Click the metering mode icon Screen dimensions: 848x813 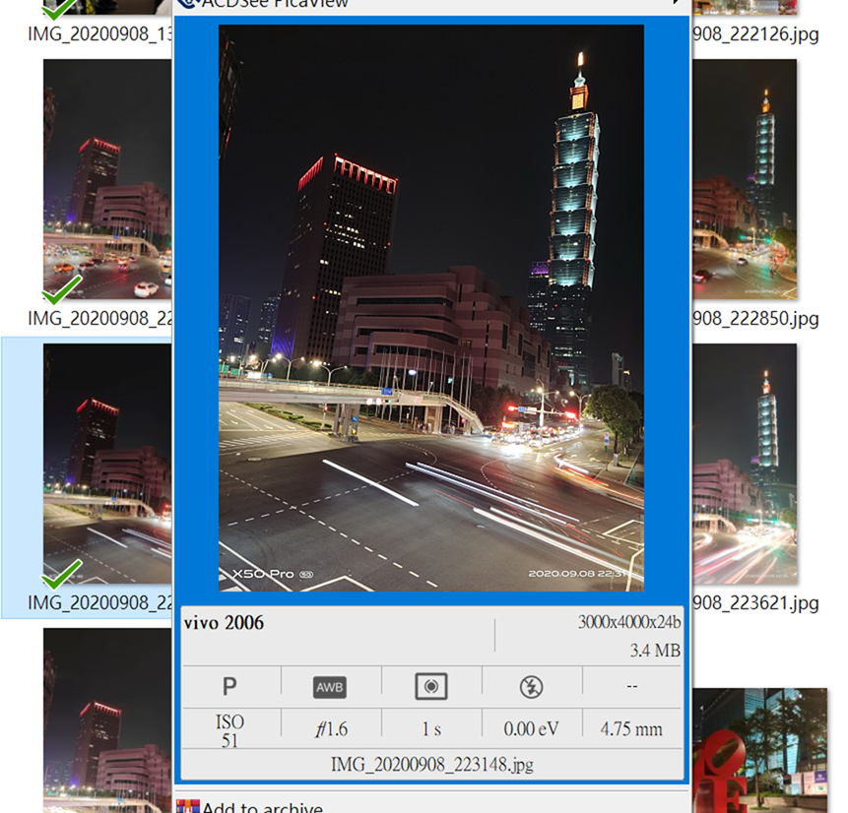[x=431, y=687]
